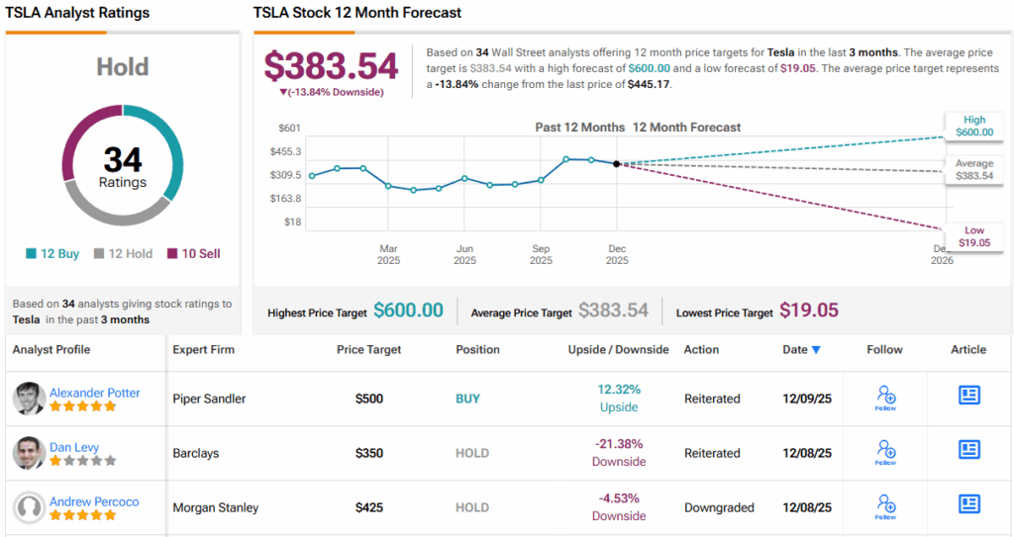Click Follow icon for Alexander Potter
Screen dimensions: 1014x537
point(886,398)
